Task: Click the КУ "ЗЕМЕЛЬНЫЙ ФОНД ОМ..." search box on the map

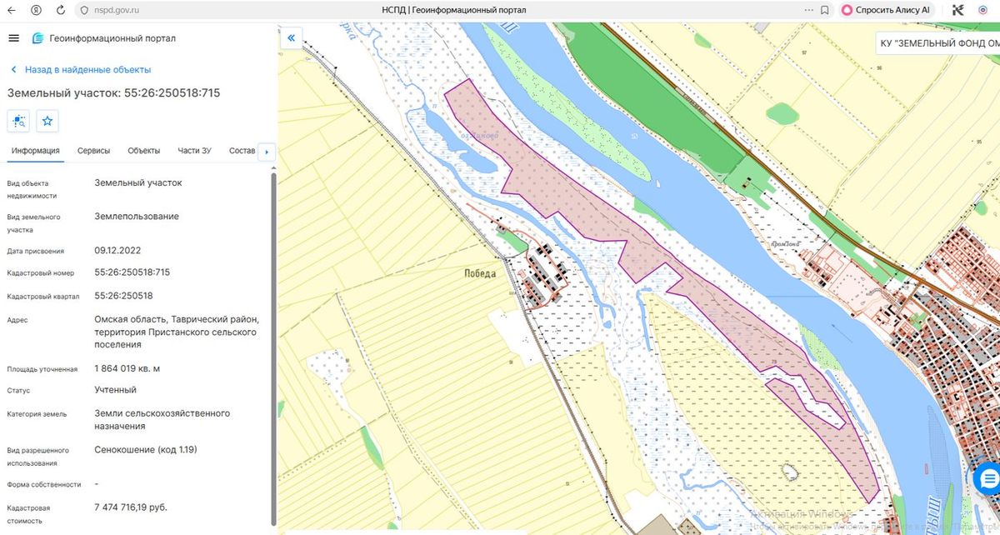Action: click(x=937, y=43)
